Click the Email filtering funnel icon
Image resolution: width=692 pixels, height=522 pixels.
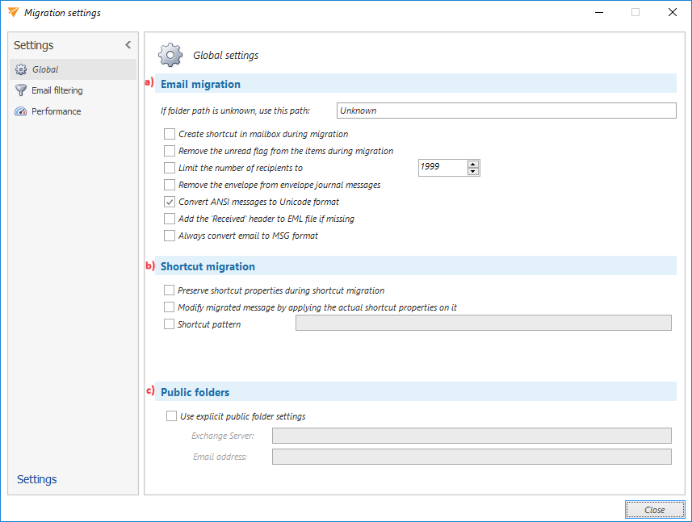tap(21, 90)
